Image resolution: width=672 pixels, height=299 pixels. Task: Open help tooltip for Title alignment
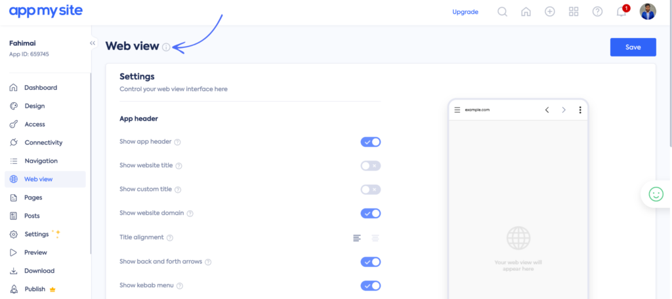(170, 238)
